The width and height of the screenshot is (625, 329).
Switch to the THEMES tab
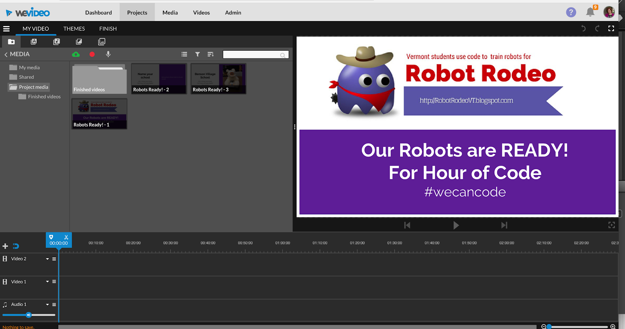click(74, 29)
